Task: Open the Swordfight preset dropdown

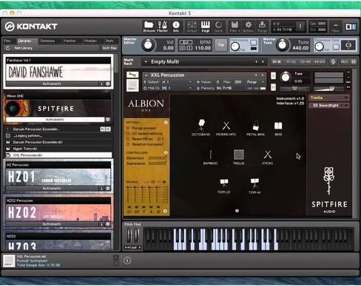Action: [x=329, y=106]
